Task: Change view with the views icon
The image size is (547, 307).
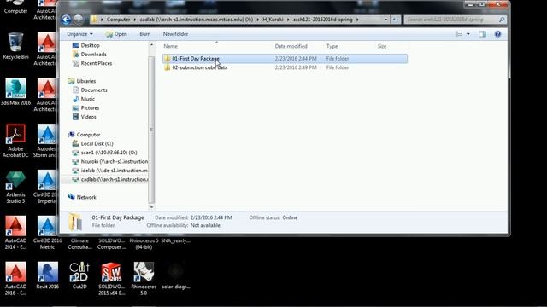Action: [x=459, y=34]
